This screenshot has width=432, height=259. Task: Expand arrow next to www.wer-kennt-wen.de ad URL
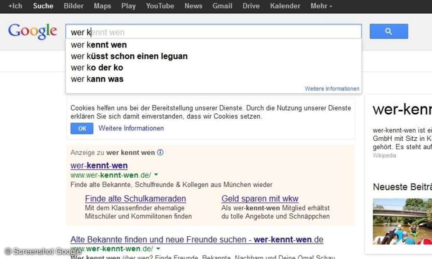156,175
